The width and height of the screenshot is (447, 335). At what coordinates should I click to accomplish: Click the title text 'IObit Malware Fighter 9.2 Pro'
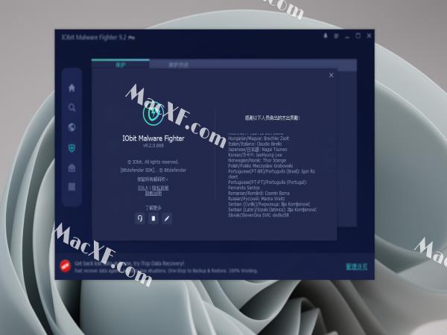(x=98, y=37)
